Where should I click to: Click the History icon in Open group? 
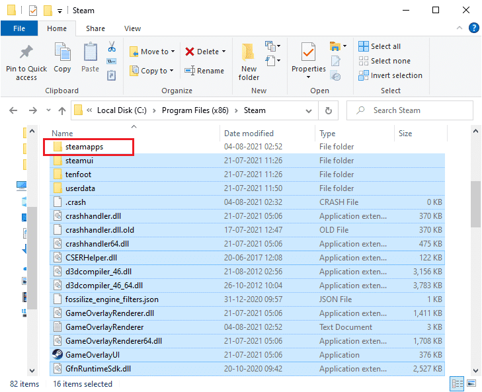coord(335,75)
